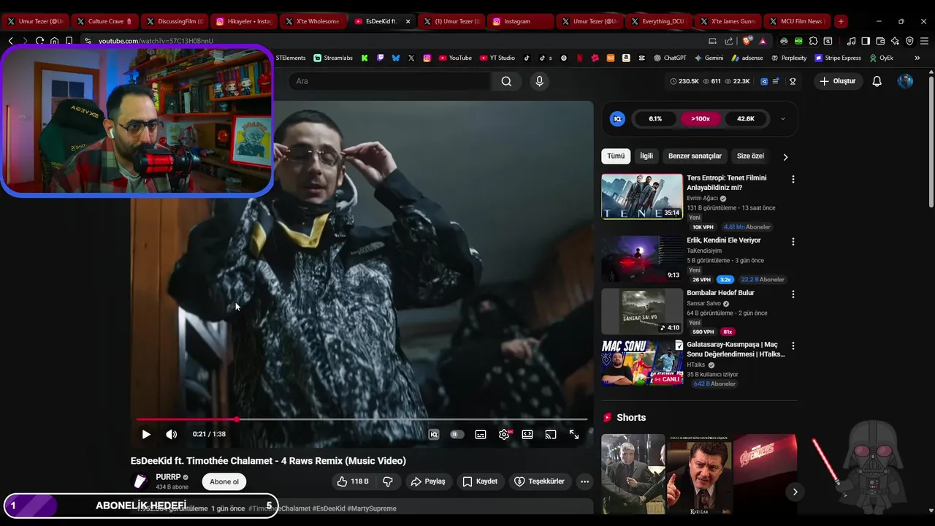The image size is (935, 526).
Task: Click the search magnifier button
Action: coord(506,81)
